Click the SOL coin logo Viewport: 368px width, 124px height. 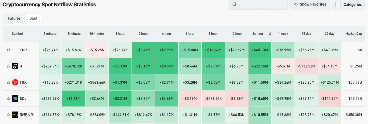pyautogui.click(x=15, y=99)
